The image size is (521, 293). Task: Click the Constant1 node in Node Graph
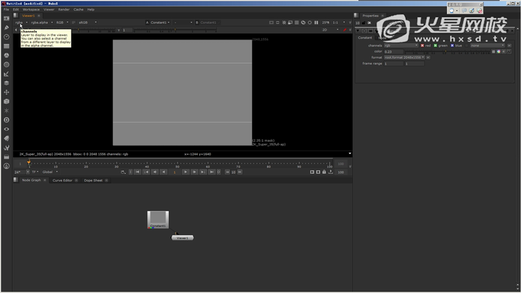pyautogui.click(x=158, y=220)
